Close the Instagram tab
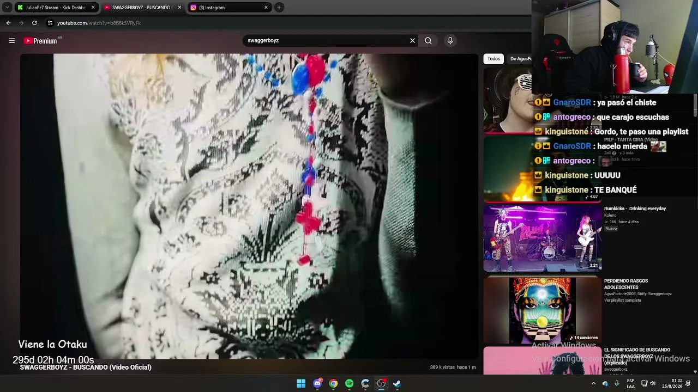 pos(266,8)
